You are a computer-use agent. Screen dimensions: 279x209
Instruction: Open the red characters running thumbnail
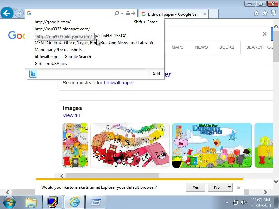tap(130, 145)
